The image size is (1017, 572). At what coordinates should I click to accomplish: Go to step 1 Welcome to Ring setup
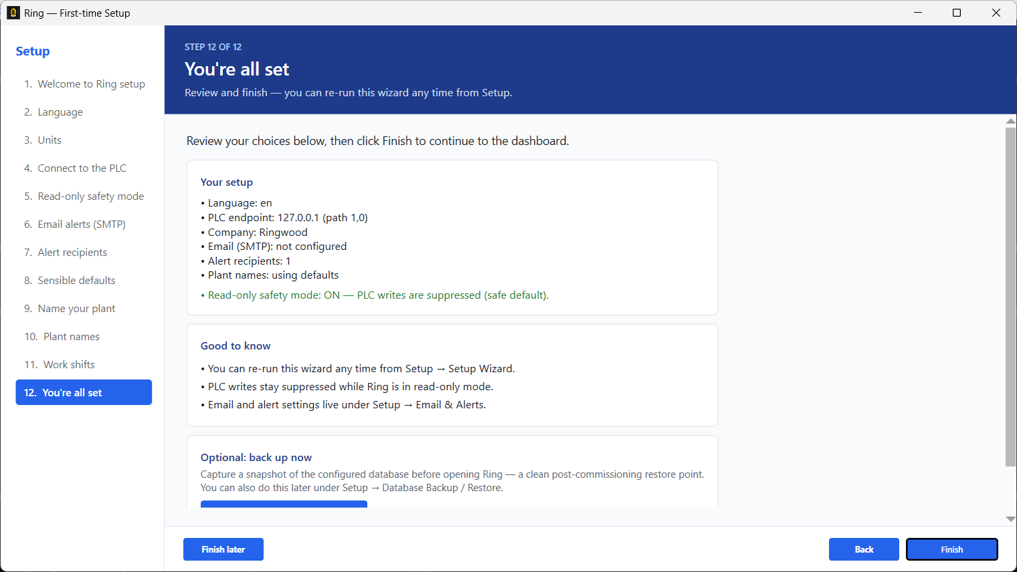click(x=84, y=84)
